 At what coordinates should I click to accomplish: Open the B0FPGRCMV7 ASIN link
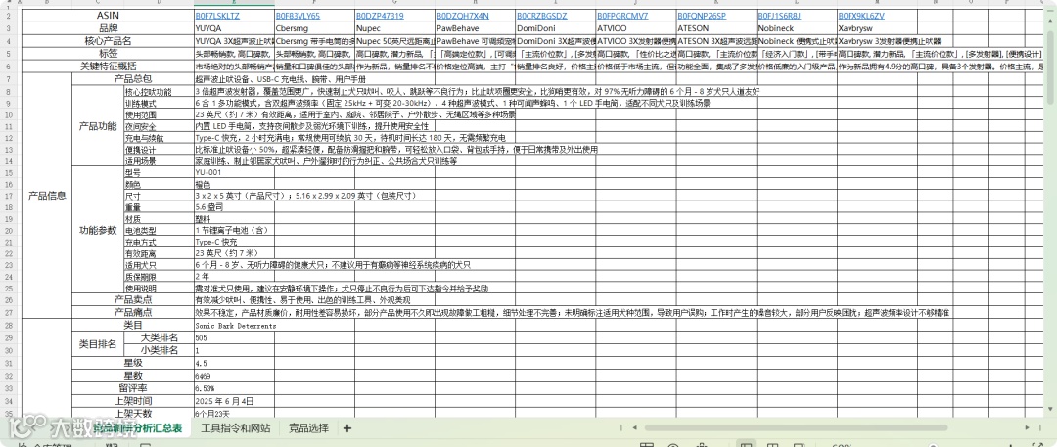pos(622,16)
